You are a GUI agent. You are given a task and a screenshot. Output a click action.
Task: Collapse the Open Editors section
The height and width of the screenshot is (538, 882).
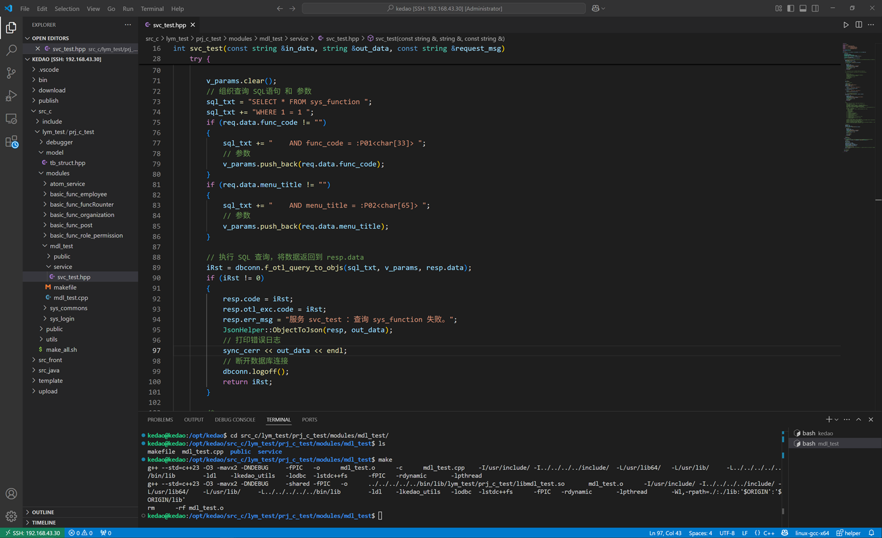tap(80, 38)
